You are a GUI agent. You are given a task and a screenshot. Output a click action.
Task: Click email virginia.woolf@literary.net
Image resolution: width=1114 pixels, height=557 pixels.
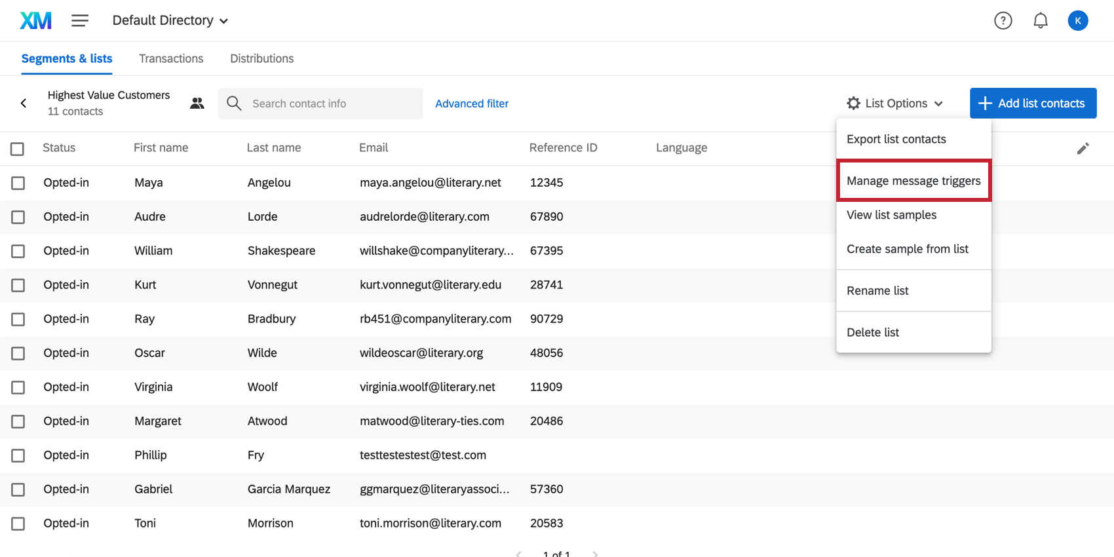(427, 387)
